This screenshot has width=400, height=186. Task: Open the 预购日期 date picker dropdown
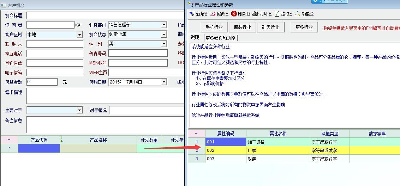164,82
